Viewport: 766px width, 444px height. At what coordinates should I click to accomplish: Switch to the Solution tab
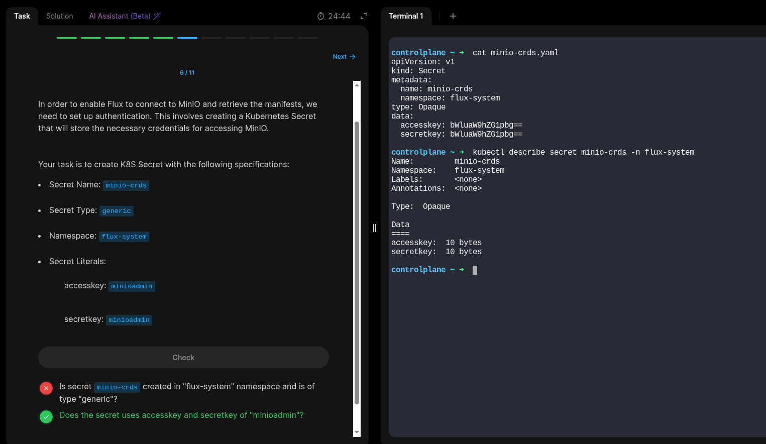[x=59, y=16]
